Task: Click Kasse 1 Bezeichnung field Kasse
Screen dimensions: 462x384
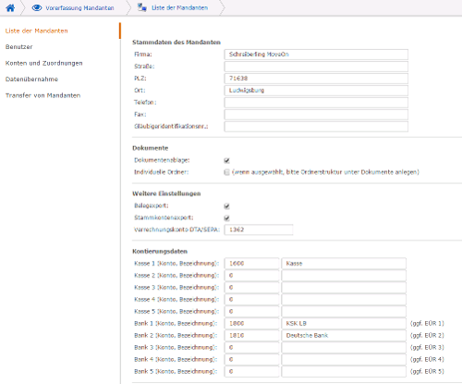Action: (x=344, y=264)
